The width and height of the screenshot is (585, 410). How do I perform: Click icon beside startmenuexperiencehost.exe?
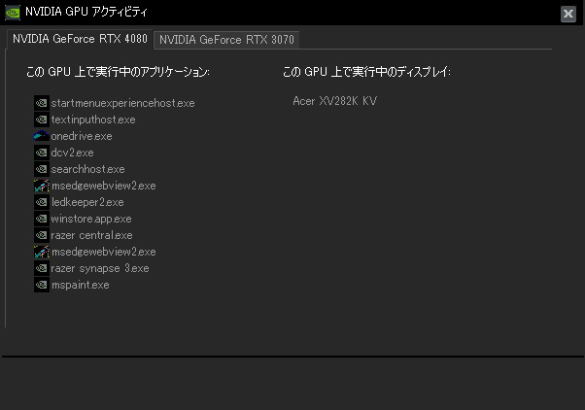pyautogui.click(x=42, y=103)
